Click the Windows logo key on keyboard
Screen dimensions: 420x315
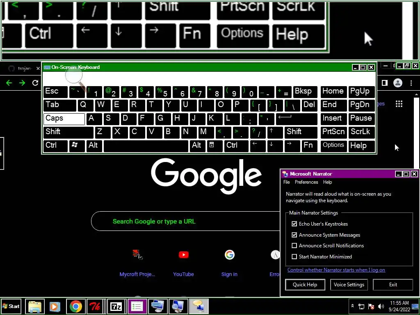[77, 146]
